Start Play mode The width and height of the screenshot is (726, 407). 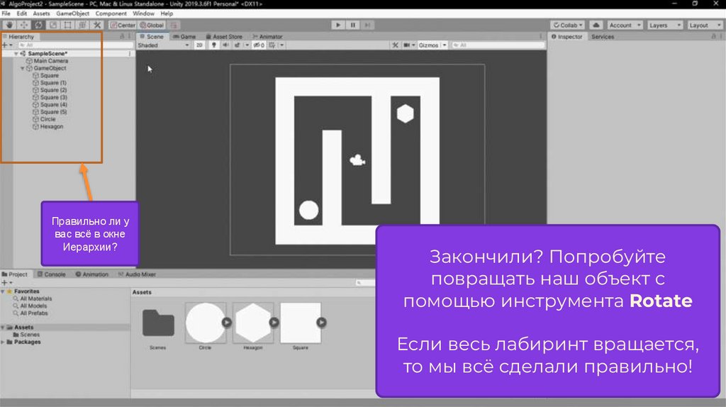coord(338,25)
